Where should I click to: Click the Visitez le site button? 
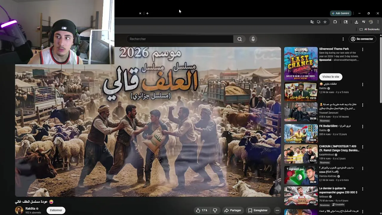(331, 77)
